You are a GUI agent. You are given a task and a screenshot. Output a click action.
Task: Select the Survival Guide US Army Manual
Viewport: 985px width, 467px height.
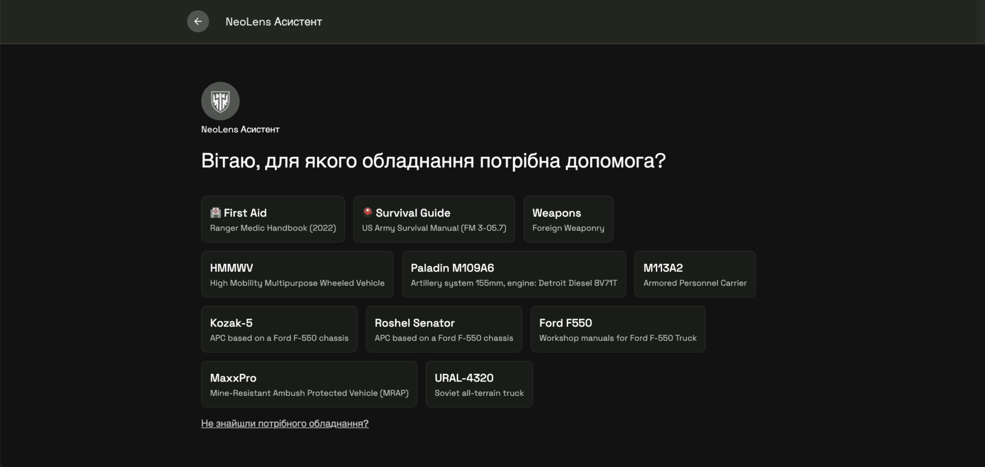434,219
